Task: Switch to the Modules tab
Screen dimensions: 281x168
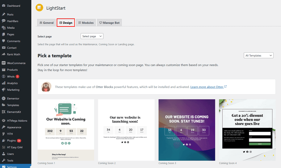Action: click(86, 23)
